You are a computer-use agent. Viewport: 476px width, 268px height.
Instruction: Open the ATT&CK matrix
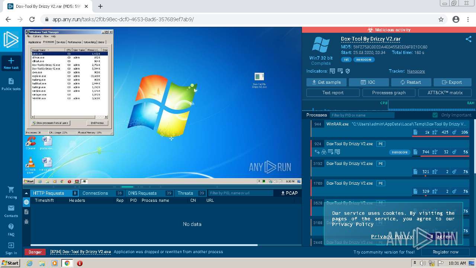tap(445, 93)
